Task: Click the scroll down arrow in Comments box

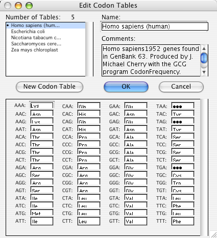Action: (x=204, y=72)
